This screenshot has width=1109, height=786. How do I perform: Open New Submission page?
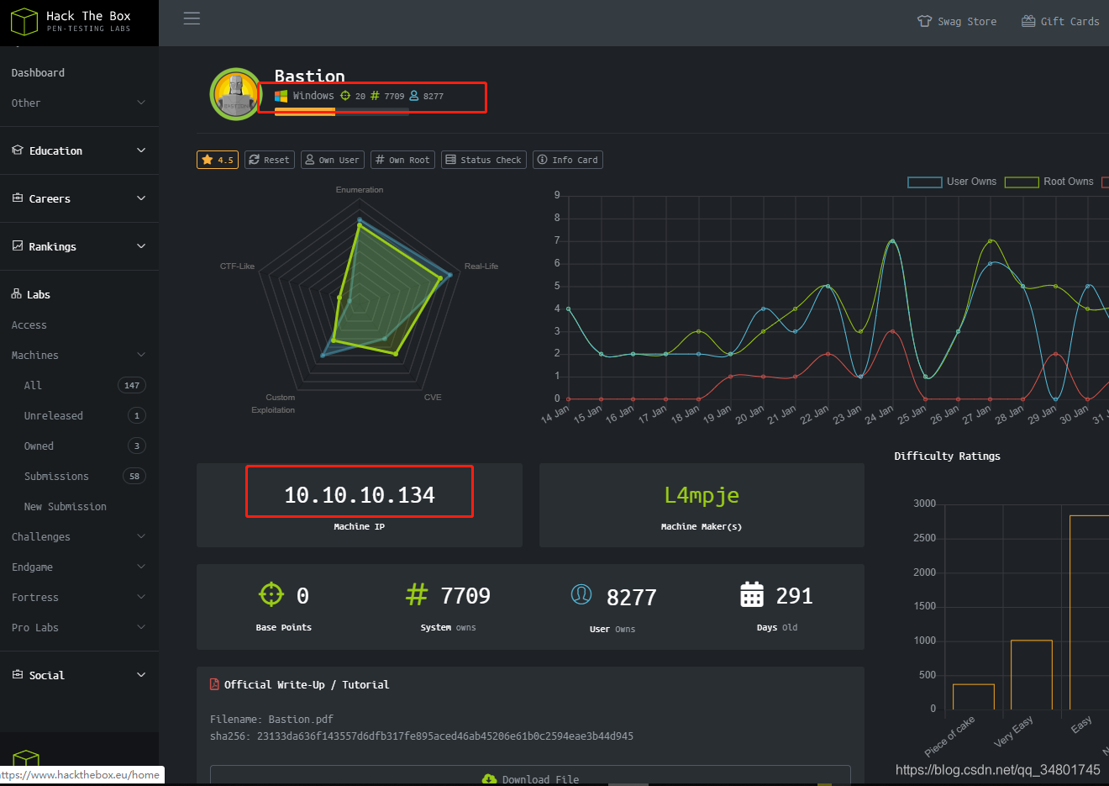66,507
